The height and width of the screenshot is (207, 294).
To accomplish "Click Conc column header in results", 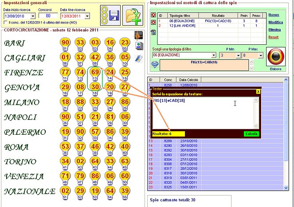I will point(168,80).
